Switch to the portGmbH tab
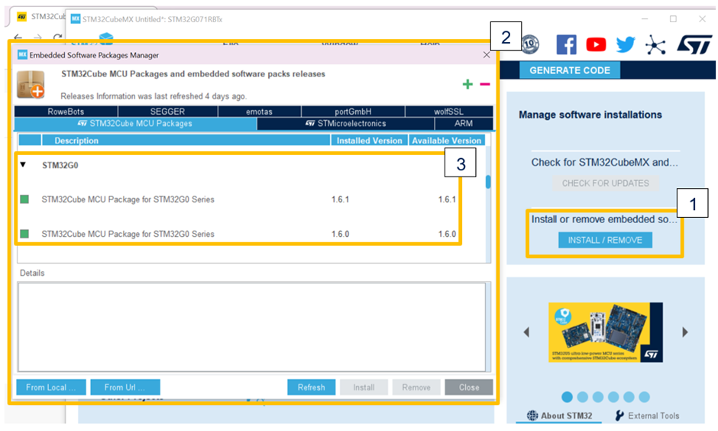718x431 pixels. point(353,112)
